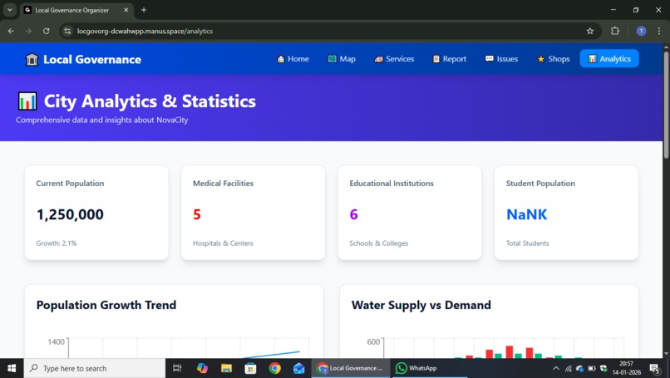Open battery status tray icon
Viewport: 670px width, 378px height.
pyautogui.click(x=592, y=368)
